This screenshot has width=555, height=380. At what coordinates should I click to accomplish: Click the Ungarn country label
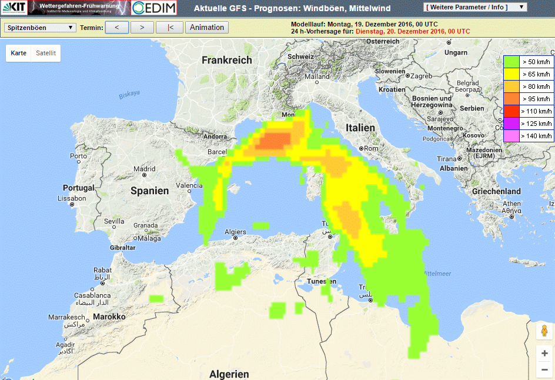[456, 52]
